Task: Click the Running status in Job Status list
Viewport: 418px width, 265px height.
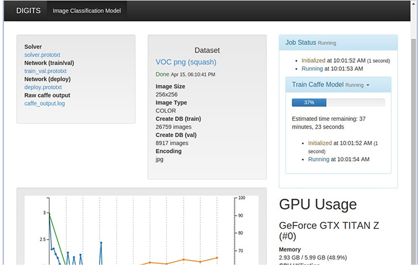Action: pos(312,68)
